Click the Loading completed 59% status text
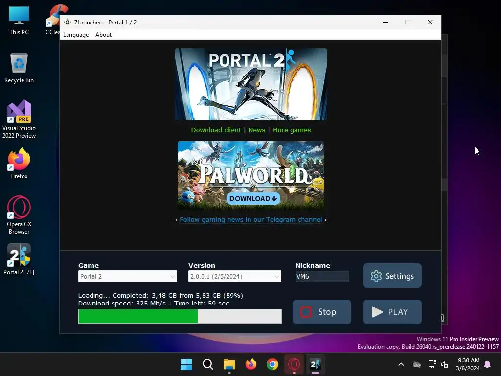The height and width of the screenshot is (376, 501). pyautogui.click(x=160, y=295)
